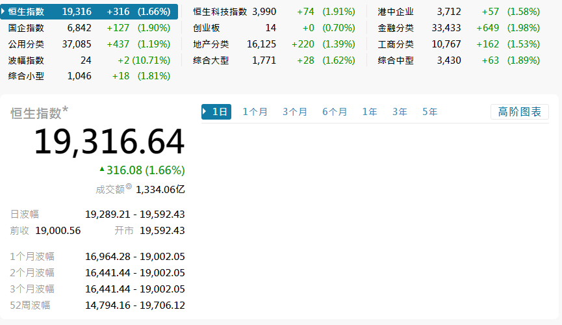This screenshot has height=325, width=562.
Task: Switch chart to 1个月 range
Action: (255, 112)
